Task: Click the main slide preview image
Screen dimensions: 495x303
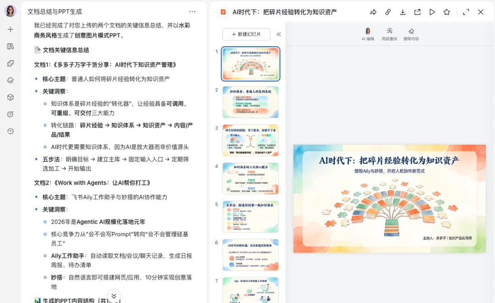Action: coord(389,199)
